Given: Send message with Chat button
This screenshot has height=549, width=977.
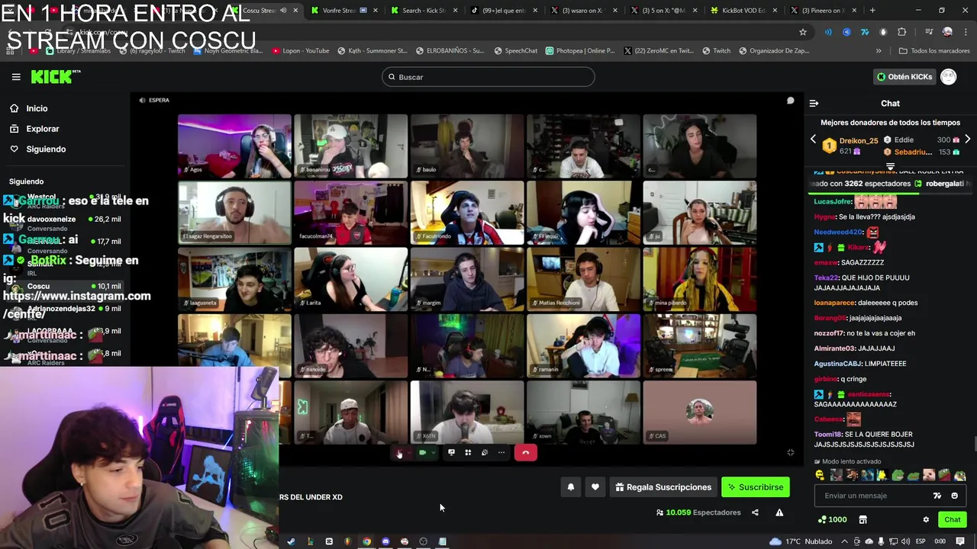Looking at the screenshot, I should pos(952,519).
